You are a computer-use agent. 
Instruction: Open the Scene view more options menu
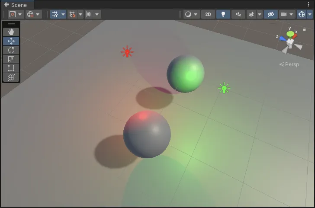309,5
